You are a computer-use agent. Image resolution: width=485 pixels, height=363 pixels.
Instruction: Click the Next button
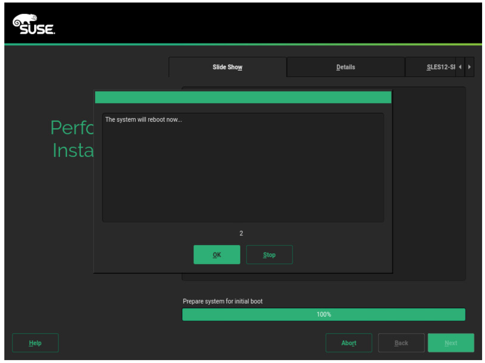[450, 343]
